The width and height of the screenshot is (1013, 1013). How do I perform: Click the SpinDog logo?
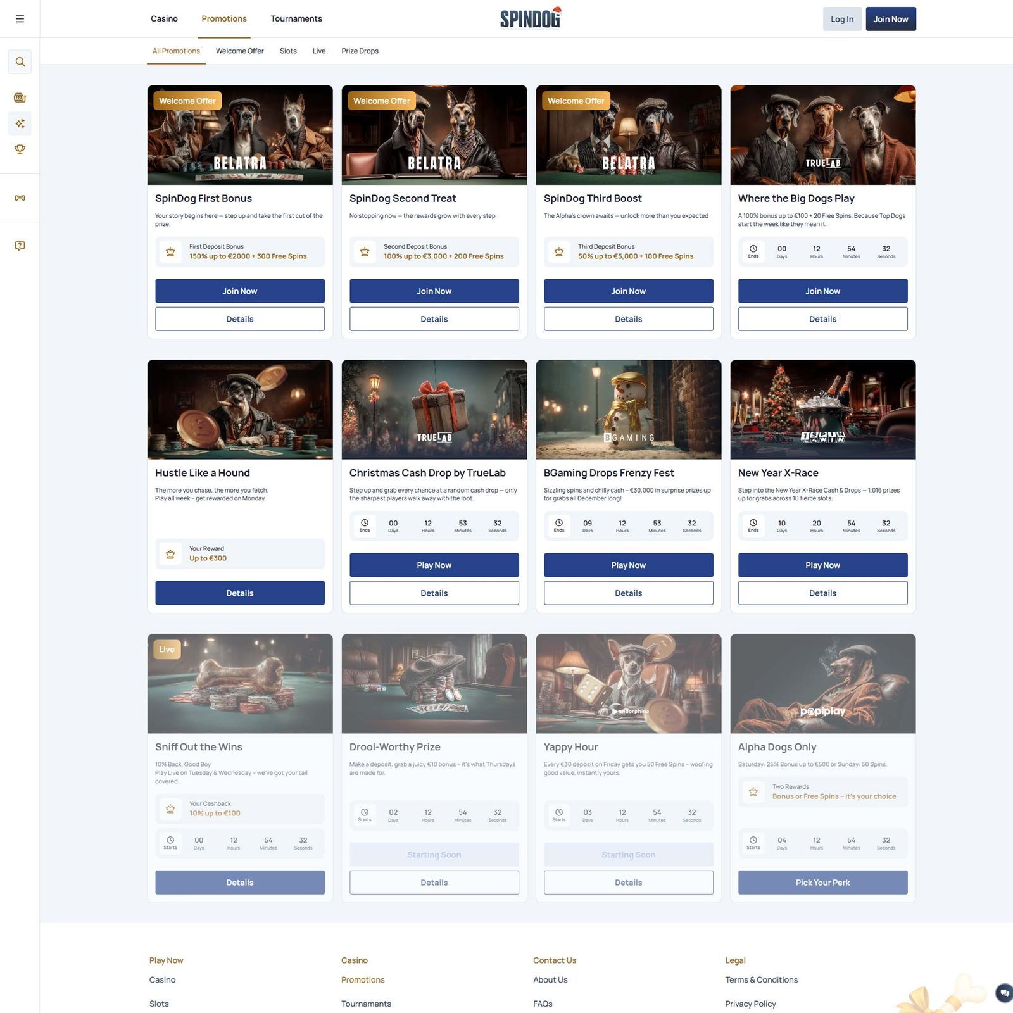tap(531, 18)
